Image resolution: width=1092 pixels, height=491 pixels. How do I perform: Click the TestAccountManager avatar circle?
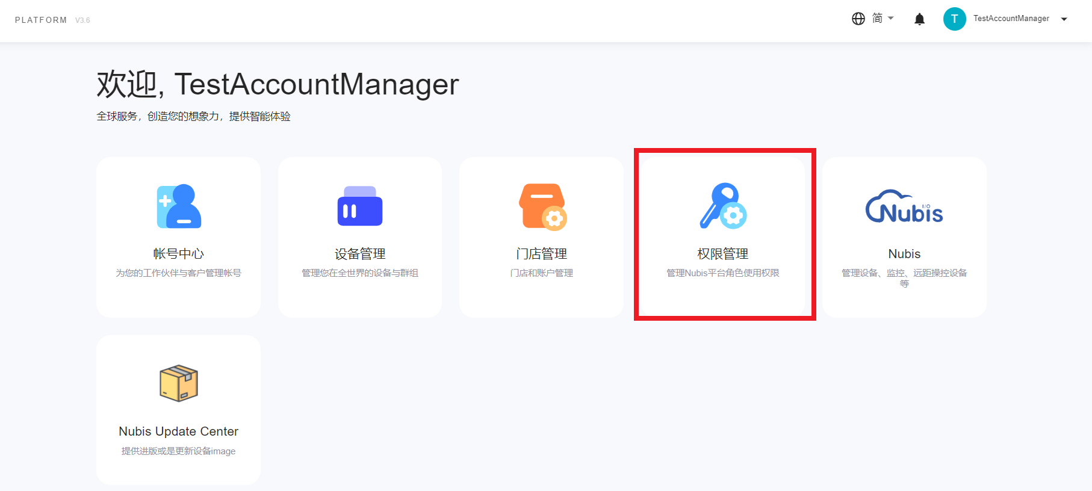954,19
